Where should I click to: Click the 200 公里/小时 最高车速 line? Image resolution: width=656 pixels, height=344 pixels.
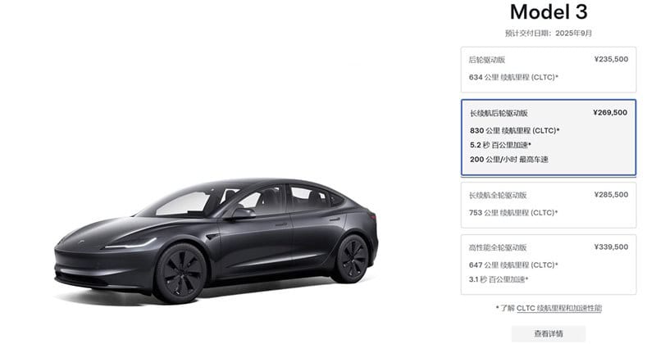508,159
